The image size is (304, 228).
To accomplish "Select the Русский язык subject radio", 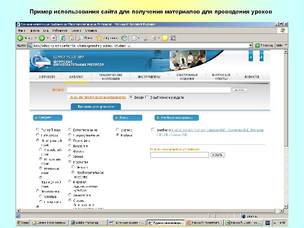I will click(x=38, y=130).
